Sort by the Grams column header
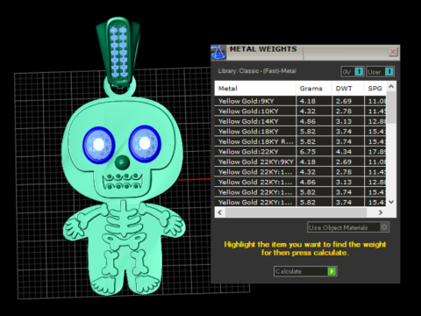 click(314, 89)
